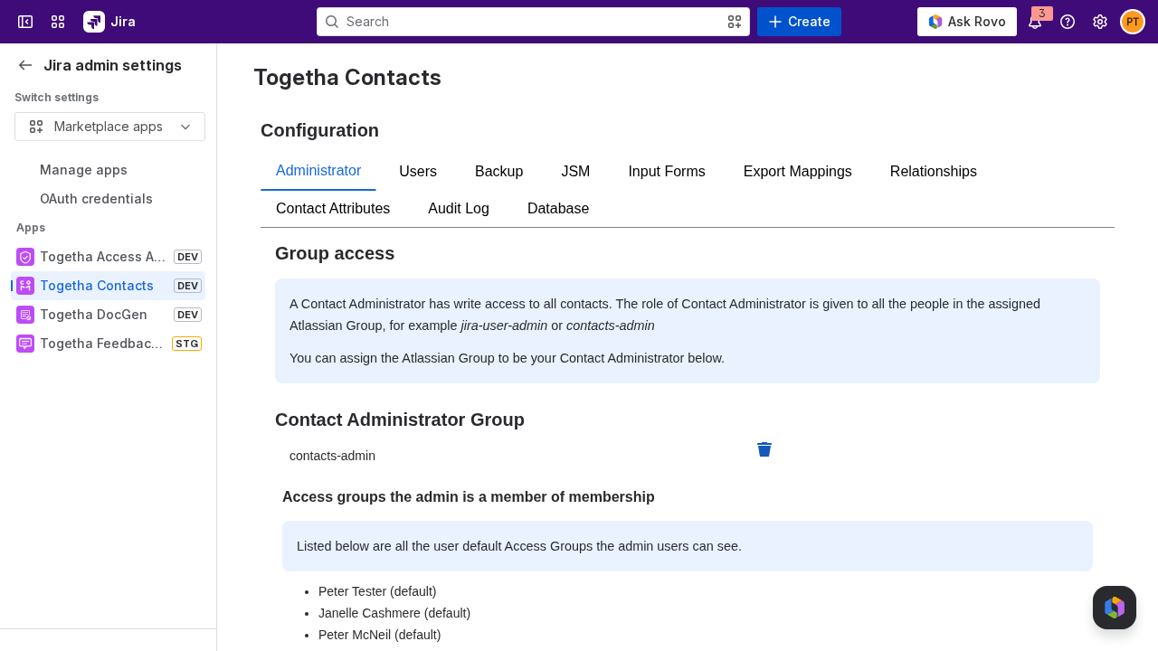Switch to the Audit Log tab

point(459,209)
